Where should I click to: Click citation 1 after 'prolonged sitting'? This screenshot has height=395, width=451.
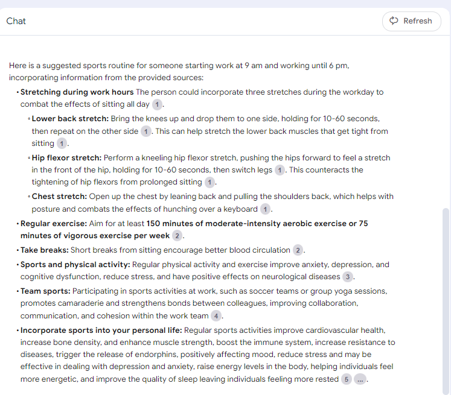coord(210,182)
